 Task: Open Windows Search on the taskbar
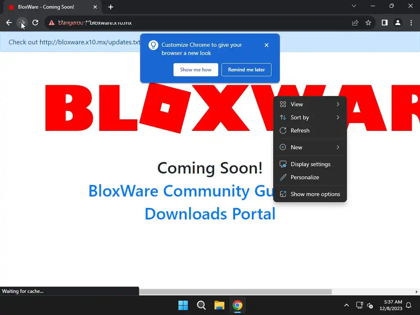pos(201,305)
